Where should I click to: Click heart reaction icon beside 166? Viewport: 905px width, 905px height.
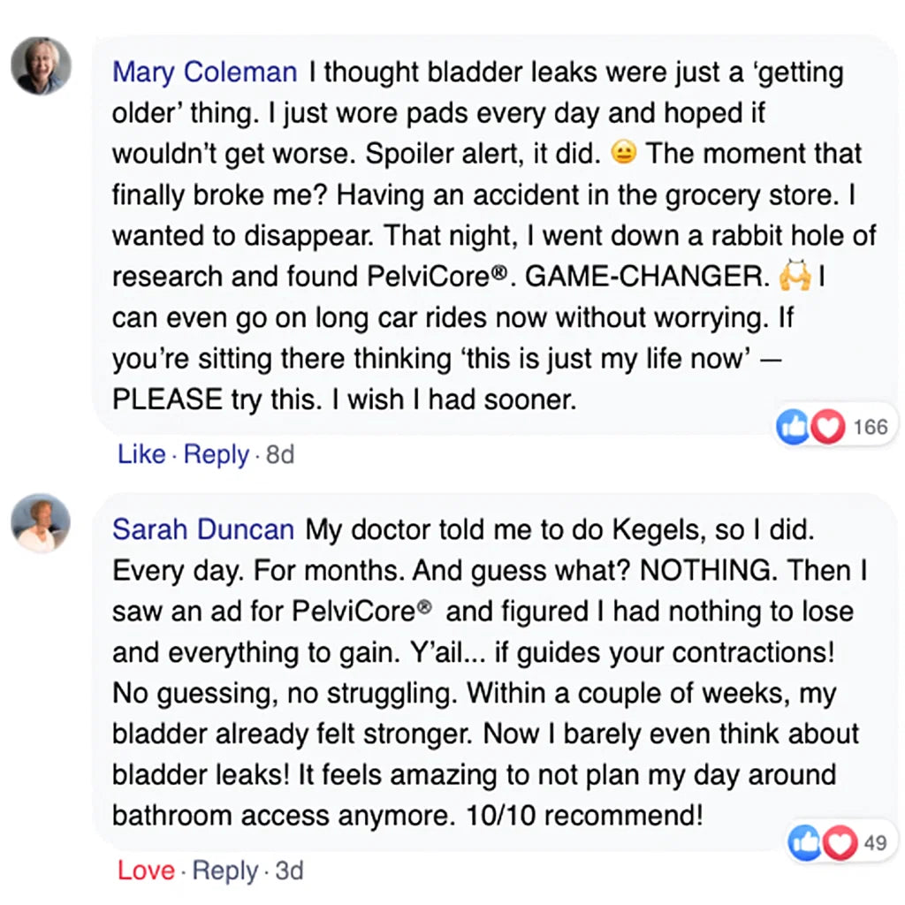[827, 428]
